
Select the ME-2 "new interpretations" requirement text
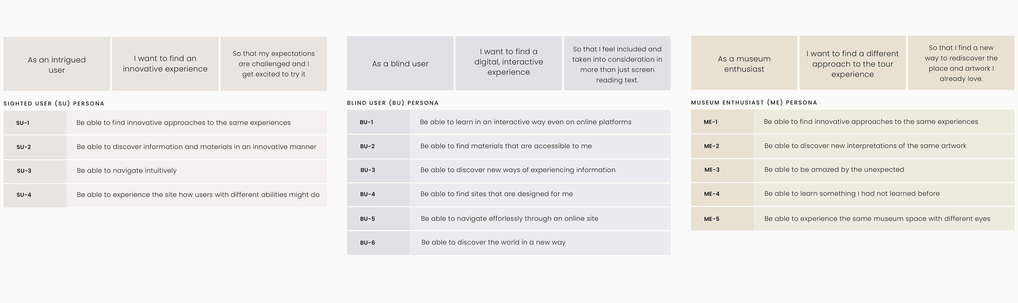[x=865, y=146]
